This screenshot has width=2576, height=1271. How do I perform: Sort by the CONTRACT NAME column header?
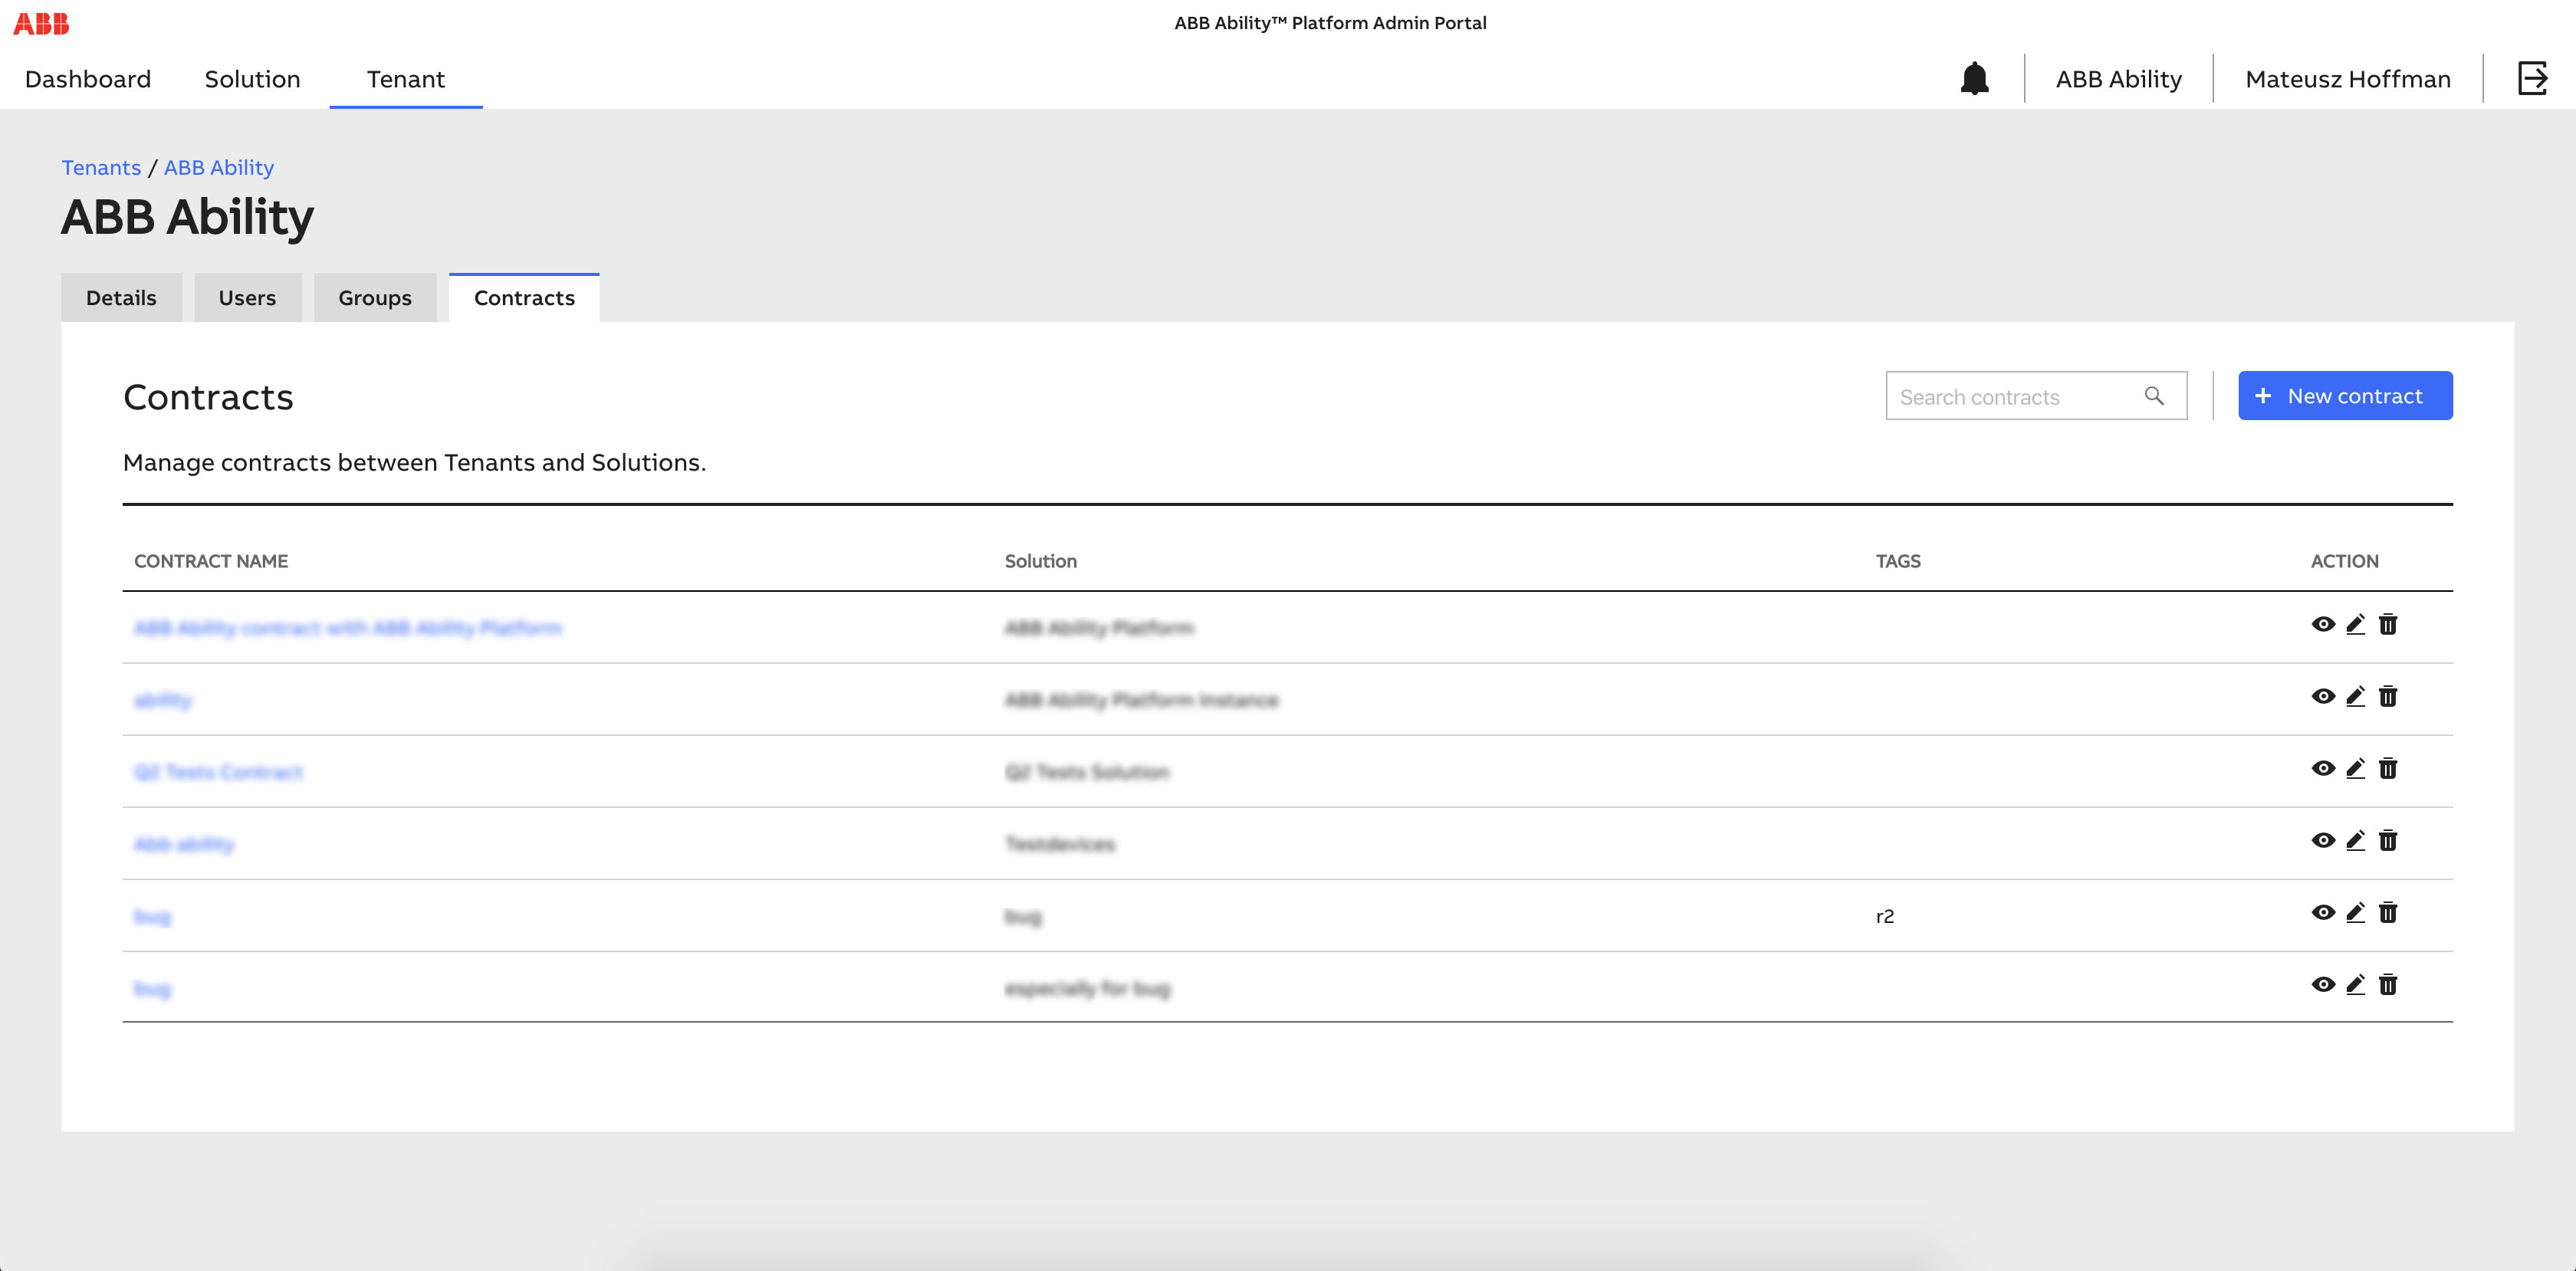coord(211,561)
